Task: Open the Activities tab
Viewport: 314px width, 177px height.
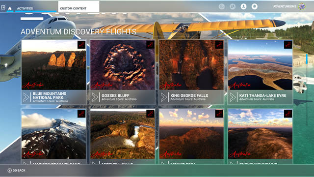Action: [x=25, y=8]
